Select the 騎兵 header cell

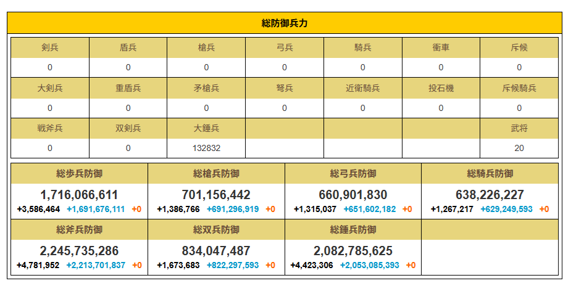coord(363,47)
